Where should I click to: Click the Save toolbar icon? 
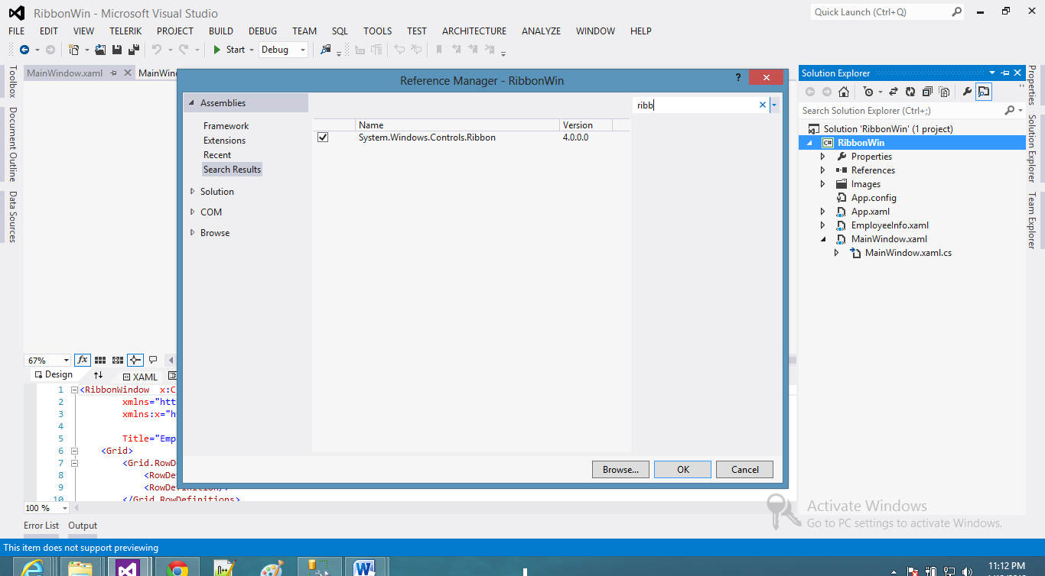click(x=117, y=50)
